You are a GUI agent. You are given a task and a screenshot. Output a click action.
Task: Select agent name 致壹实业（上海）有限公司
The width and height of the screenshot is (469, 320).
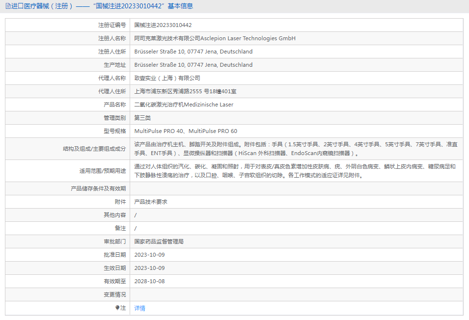coord(167,78)
